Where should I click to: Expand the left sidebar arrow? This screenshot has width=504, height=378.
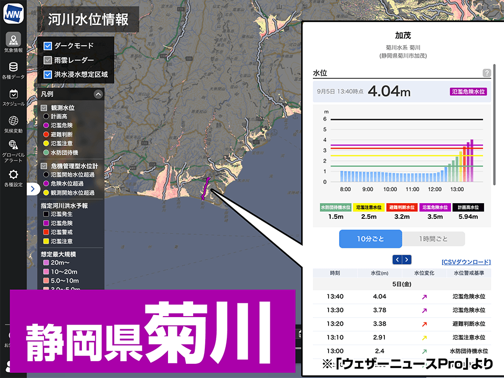coord(33,190)
